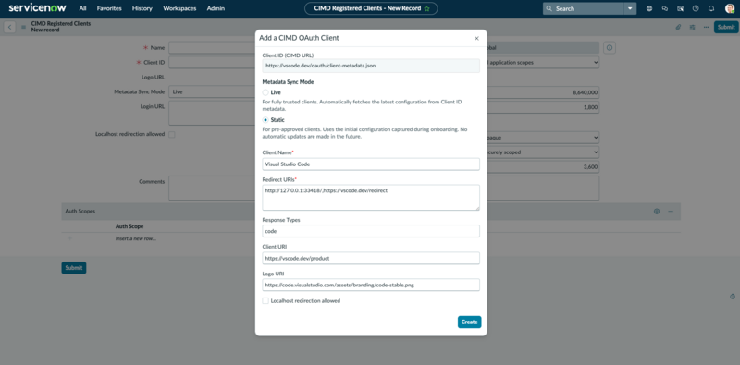740x365 pixels.
Task: Open the search options dropdown arrow
Action: (630, 8)
